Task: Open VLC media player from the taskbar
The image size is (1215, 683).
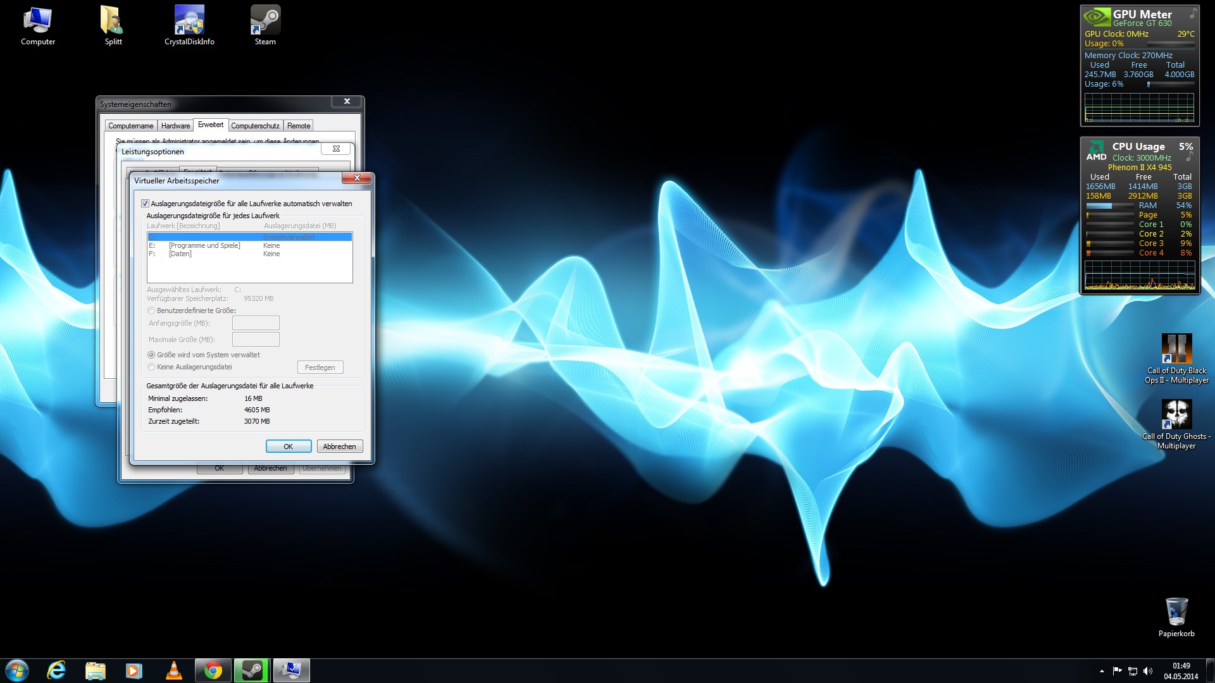Action: click(x=173, y=670)
